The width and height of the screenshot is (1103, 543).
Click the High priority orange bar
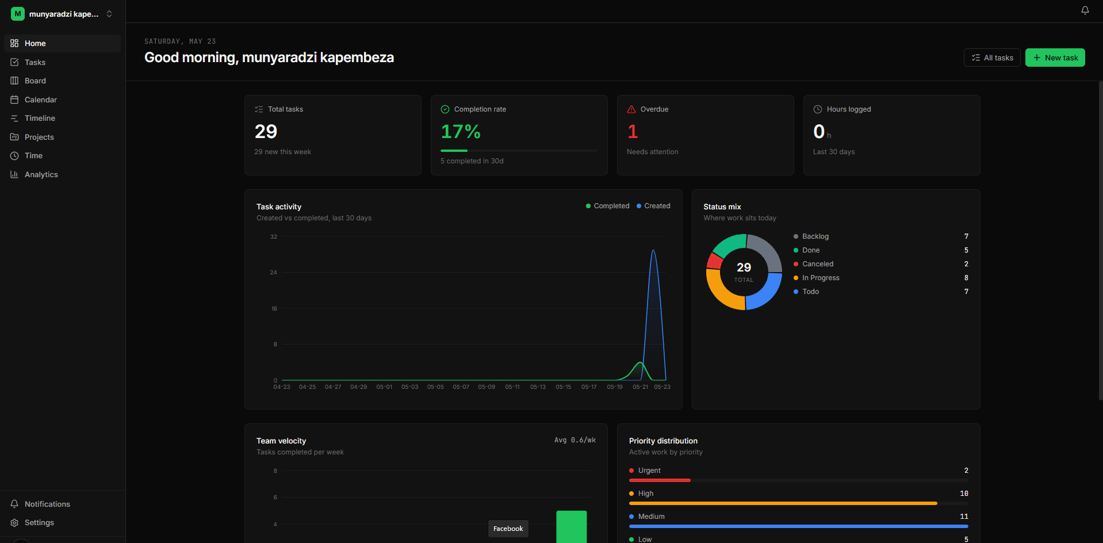(783, 503)
